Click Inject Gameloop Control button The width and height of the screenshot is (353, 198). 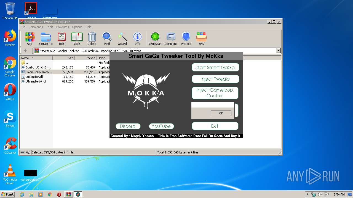(215, 93)
